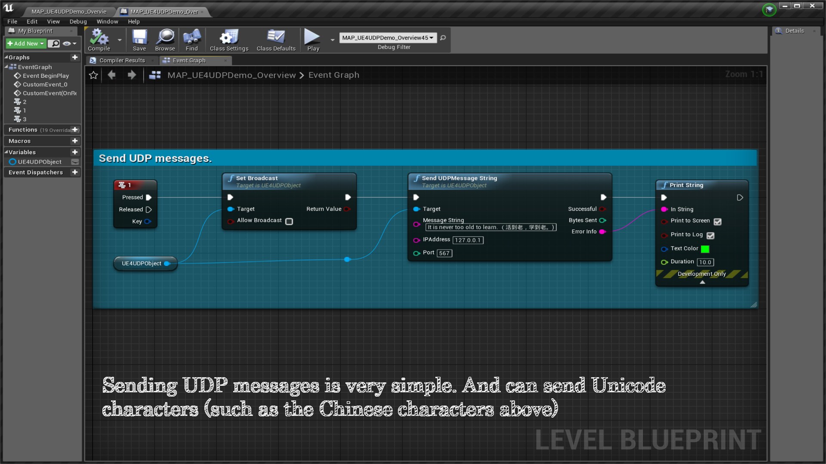The height and width of the screenshot is (464, 826).
Task: Open the Window menu
Action: point(107,21)
